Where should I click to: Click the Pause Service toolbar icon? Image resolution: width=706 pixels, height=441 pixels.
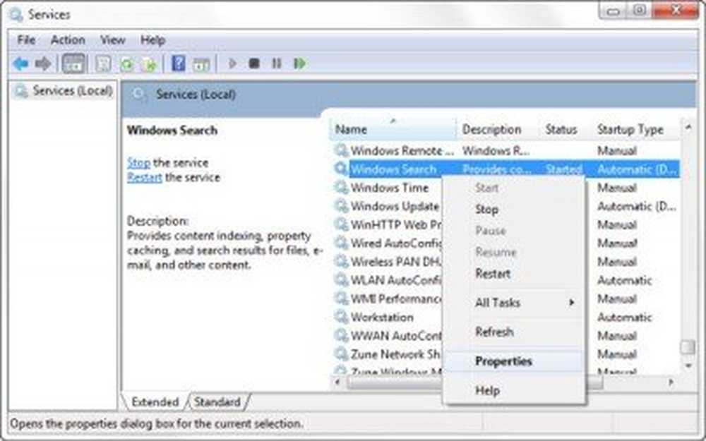pos(277,64)
